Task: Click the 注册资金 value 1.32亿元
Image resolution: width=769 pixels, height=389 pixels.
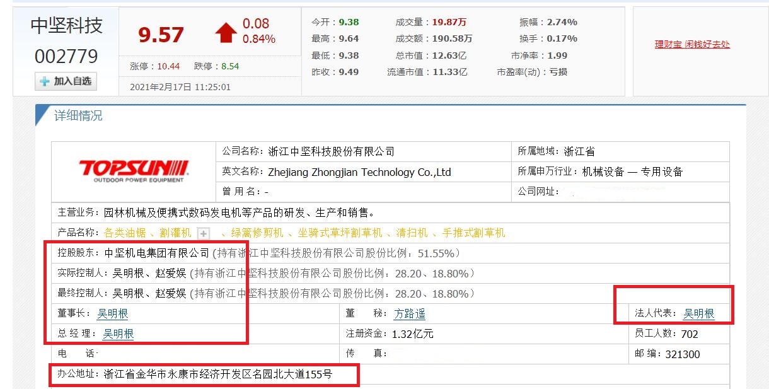Action: [413, 334]
